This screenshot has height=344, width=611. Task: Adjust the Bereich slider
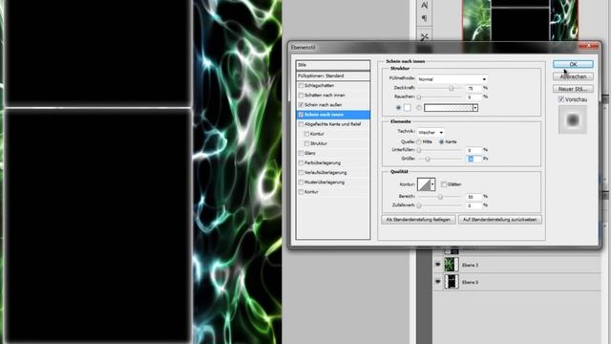pyautogui.click(x=440, y=197)
